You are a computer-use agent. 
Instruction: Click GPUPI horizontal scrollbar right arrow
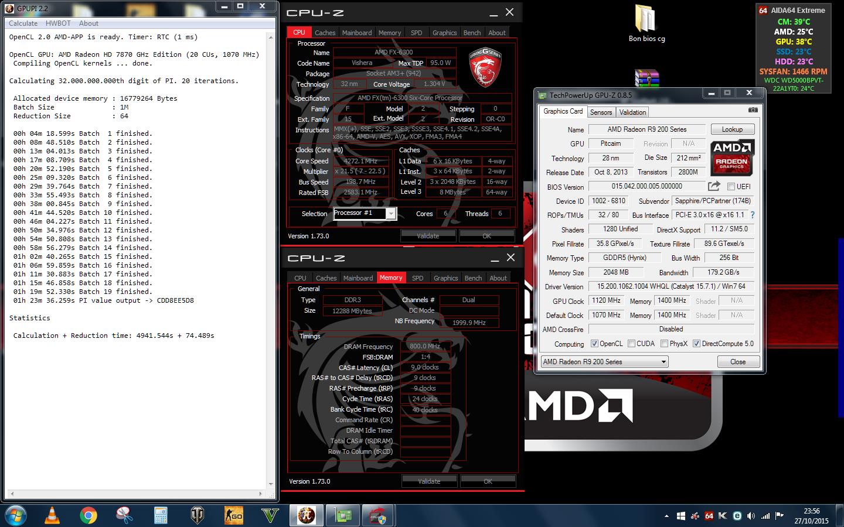point(261,494)
